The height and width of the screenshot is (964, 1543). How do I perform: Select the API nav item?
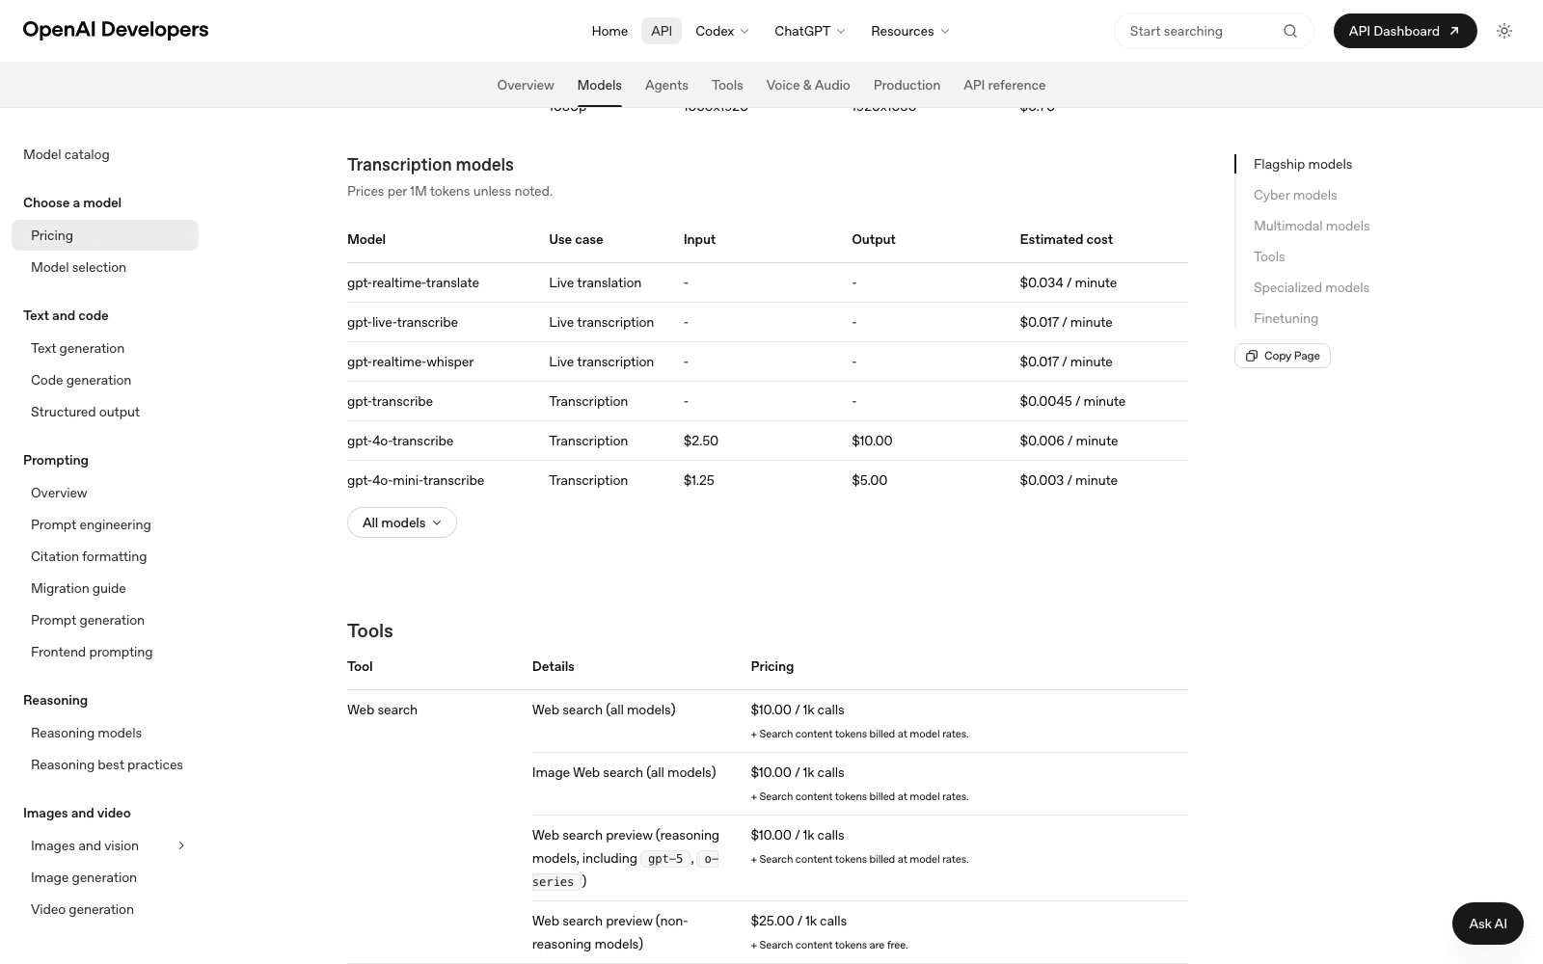pos(662,31)
